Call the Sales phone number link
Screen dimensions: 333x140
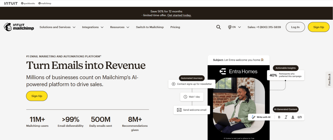264,27
